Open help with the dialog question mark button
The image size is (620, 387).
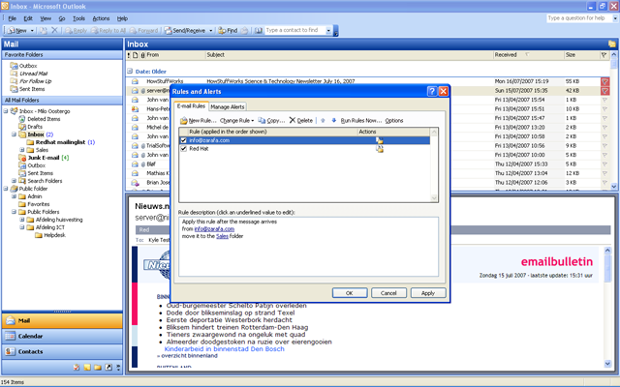tap(432, 92)
